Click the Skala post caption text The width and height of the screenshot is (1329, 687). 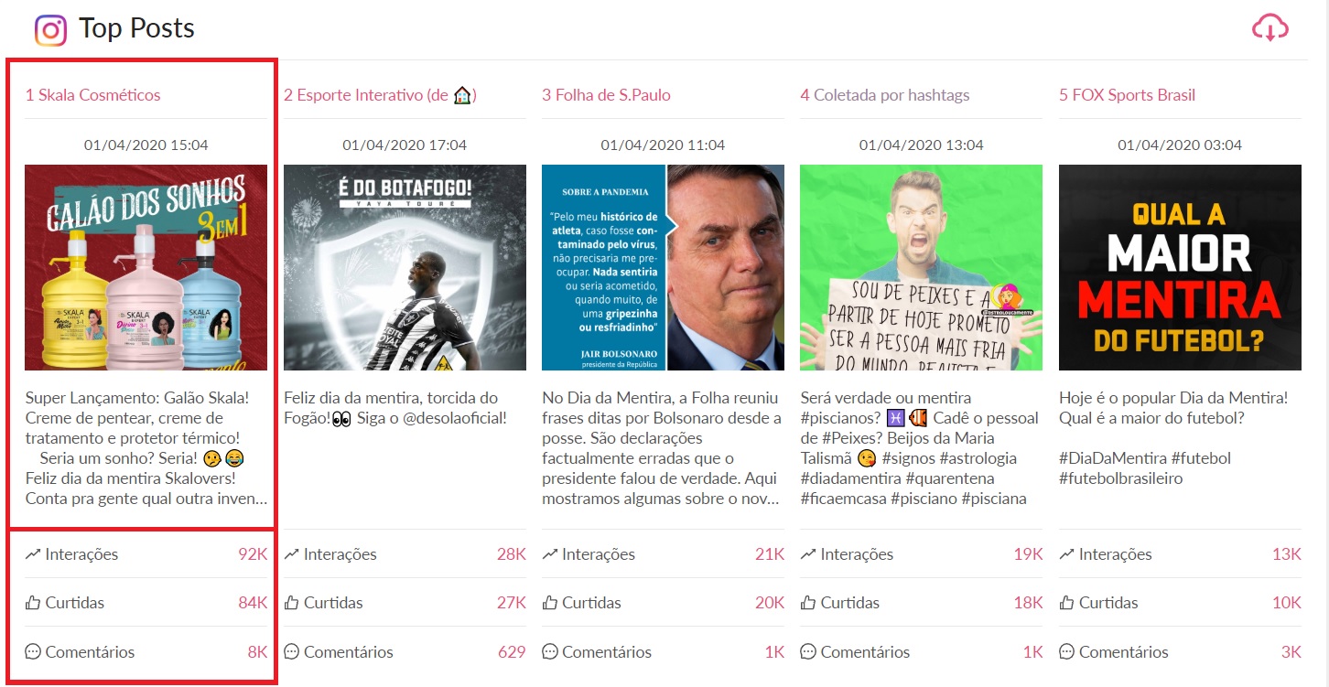click(x=146, y=448)
